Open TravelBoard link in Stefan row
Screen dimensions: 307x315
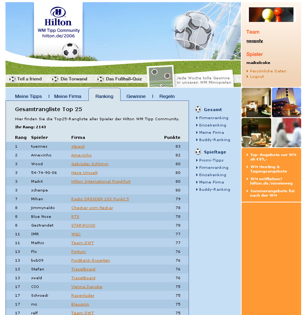[83, 269]
